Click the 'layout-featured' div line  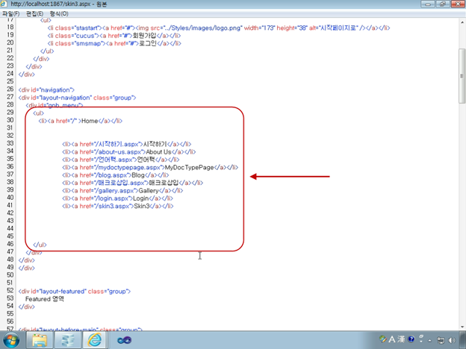click(75, 292)
